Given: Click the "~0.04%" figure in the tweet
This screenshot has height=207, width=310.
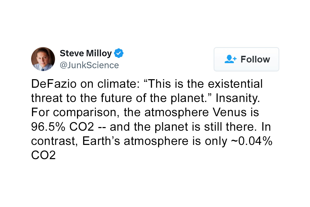Looking at the screenshot, I should [251, 142].
